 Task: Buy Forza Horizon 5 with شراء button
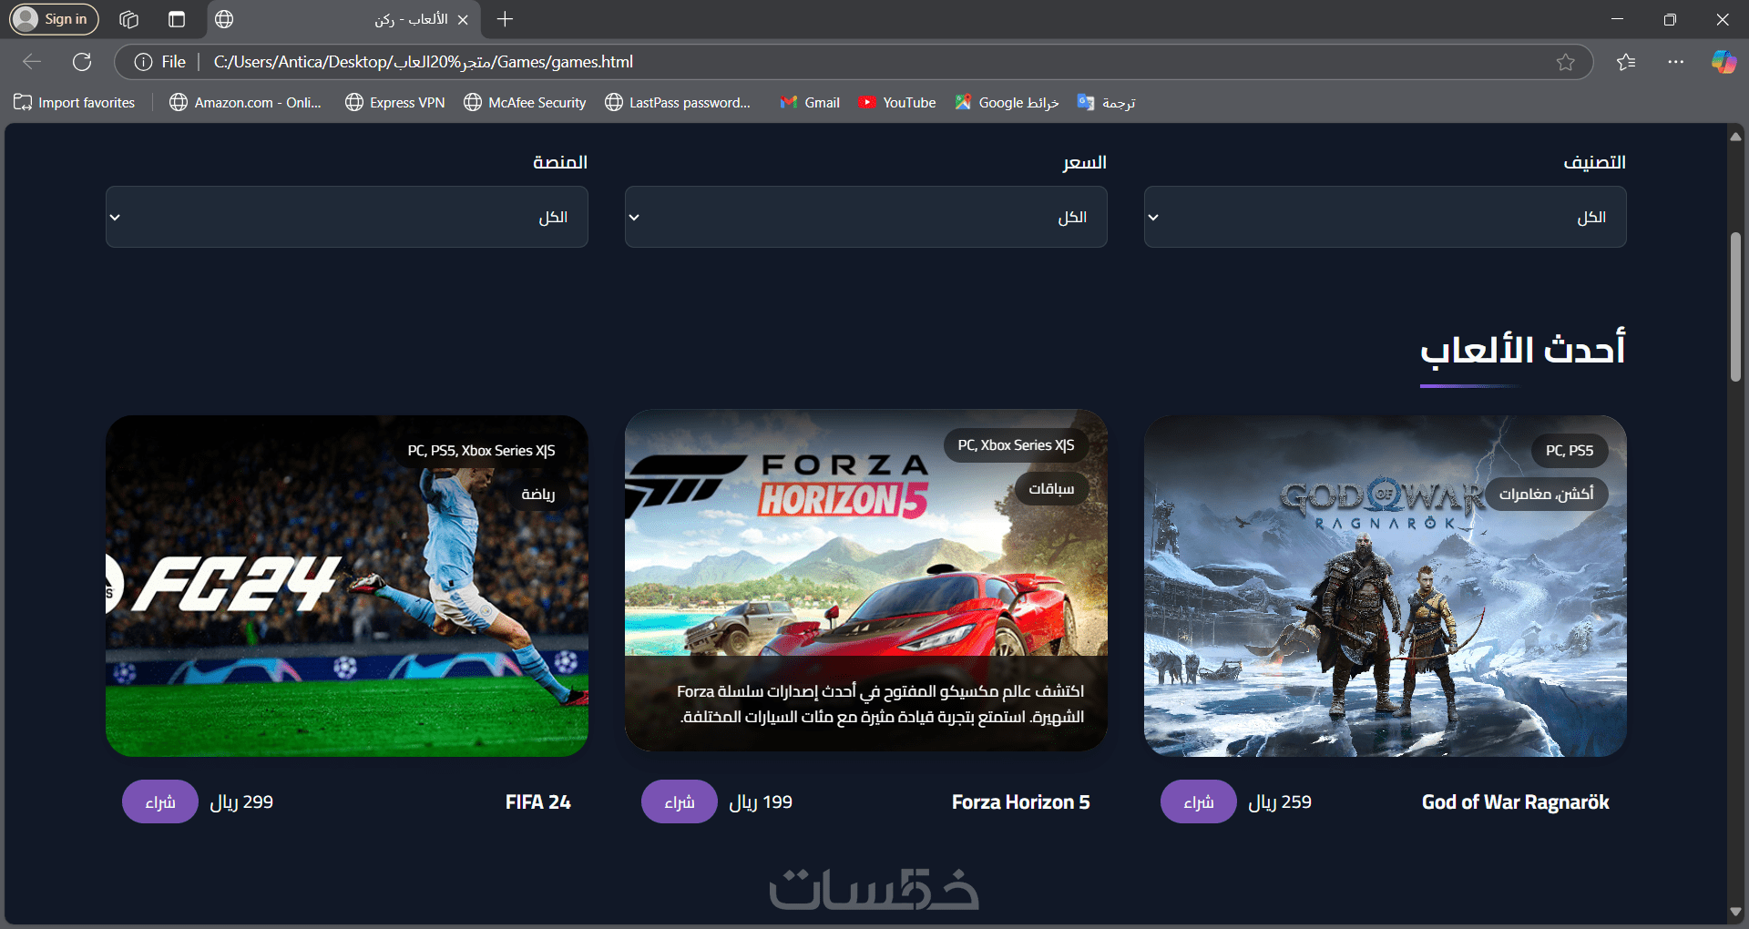click(679, 801)
